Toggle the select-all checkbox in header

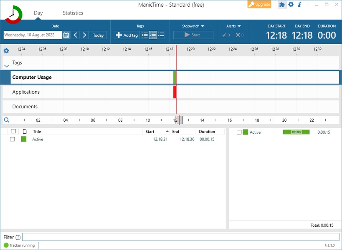tap(13, 132)
